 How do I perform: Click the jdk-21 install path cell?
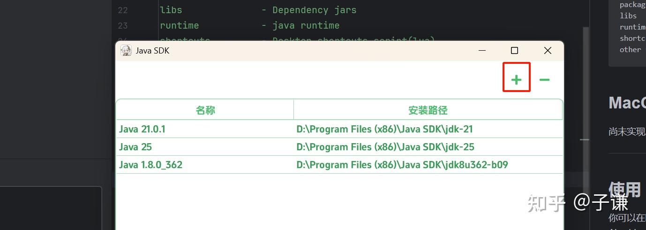click(428, 129)
